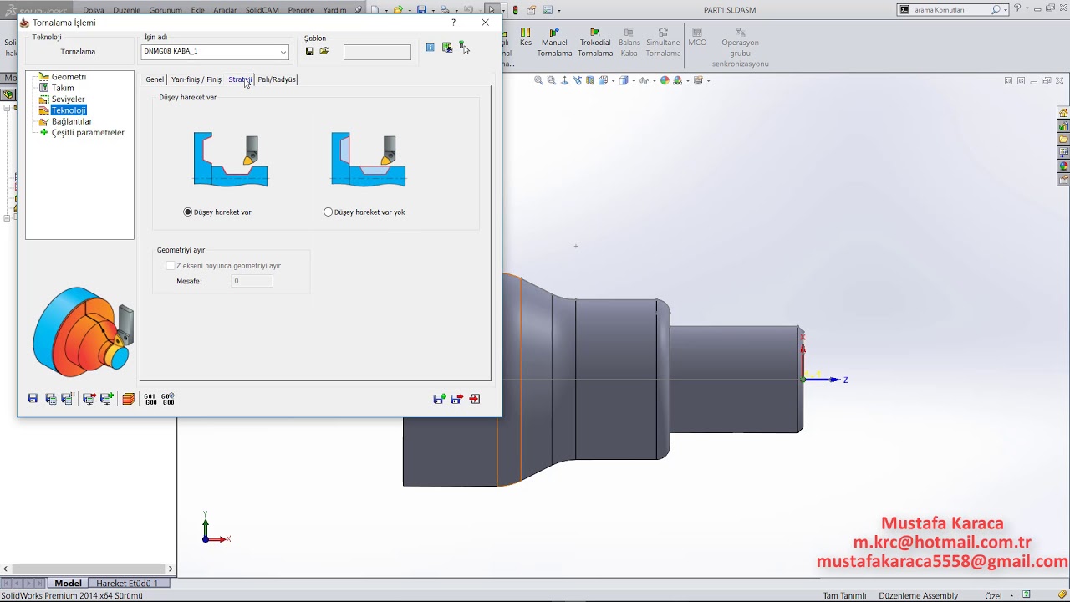This screenshot has width=1070, height=602.
Task: Select the 'Düşey hareket var yok' radio button
Action: tap(328, 212)
